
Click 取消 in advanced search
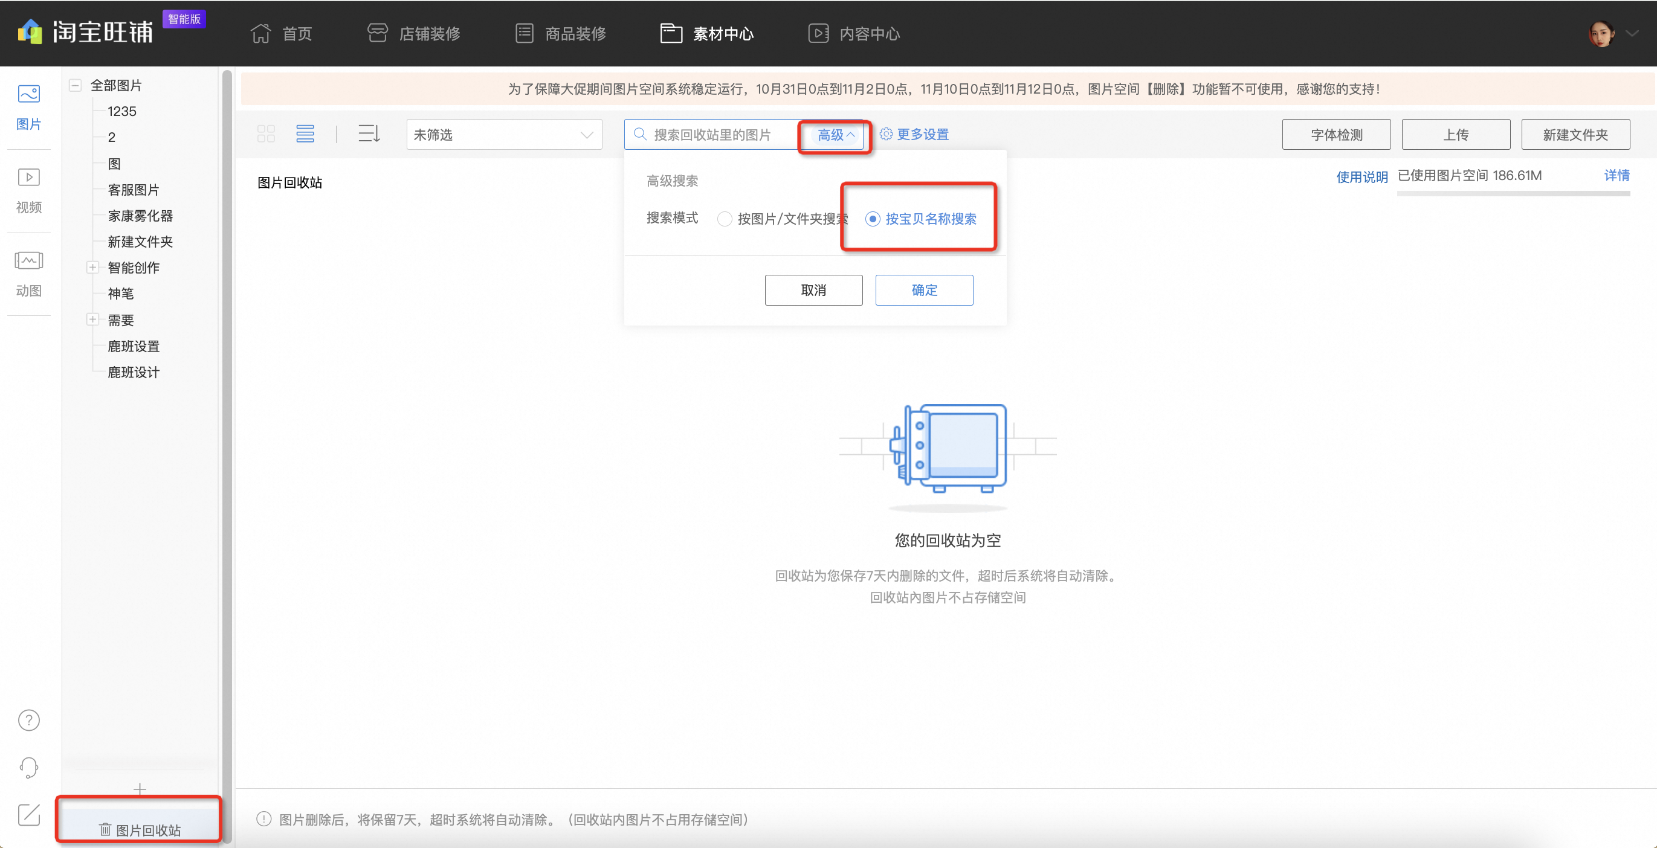pos(813,290)
